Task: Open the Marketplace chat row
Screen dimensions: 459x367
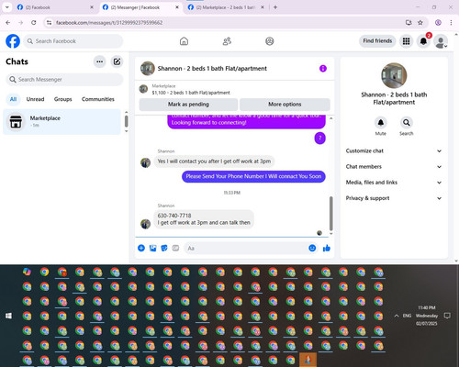Action: [62, 121]
